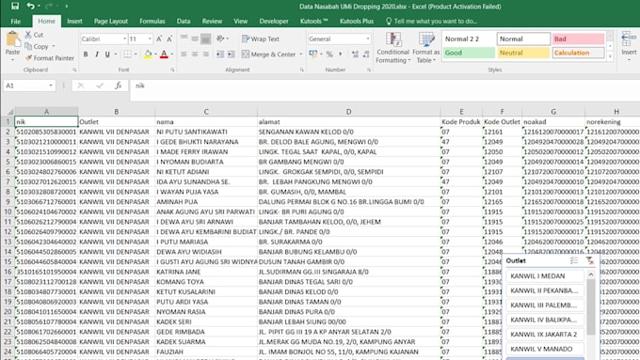Toggle Wrap Text
The width and height of the screenshot is (640, 360).
click(x=261, y=39)
